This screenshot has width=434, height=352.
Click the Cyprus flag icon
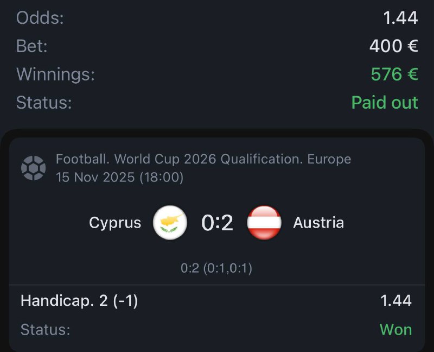click(x=170, y=223)
